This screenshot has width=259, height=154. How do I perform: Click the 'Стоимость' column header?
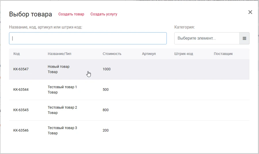112,54
